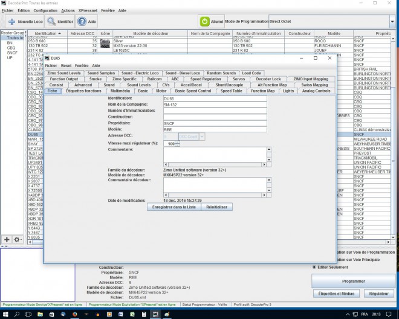The height and width of the screenshot is (319, 399).
Task: Click the Étiquettes et Médias button
Action: 336,294
